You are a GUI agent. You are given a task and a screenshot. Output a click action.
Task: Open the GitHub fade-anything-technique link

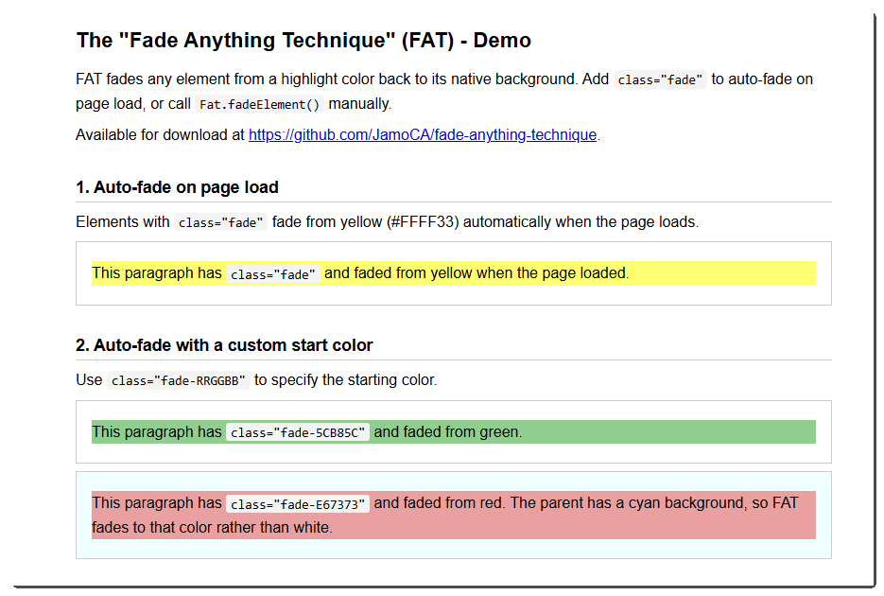(423, 134)
